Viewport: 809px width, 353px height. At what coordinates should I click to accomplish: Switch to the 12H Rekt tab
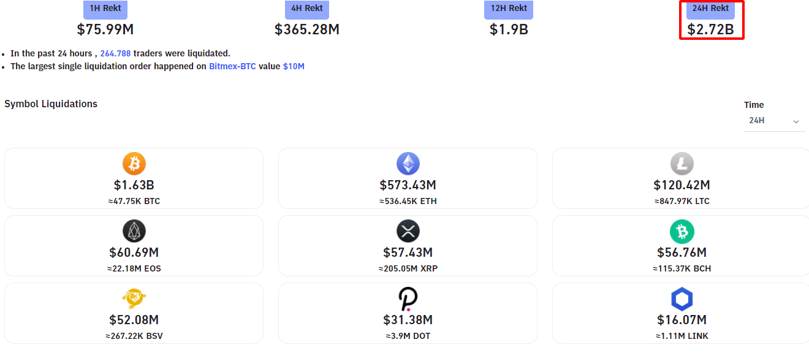(x=509, y=9)
